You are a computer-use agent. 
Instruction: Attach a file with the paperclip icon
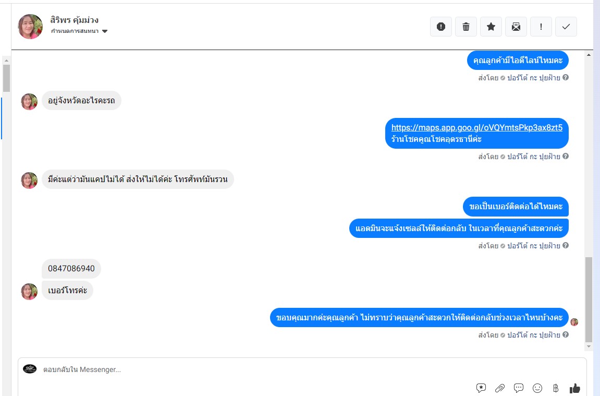click(x=500, y=388)
